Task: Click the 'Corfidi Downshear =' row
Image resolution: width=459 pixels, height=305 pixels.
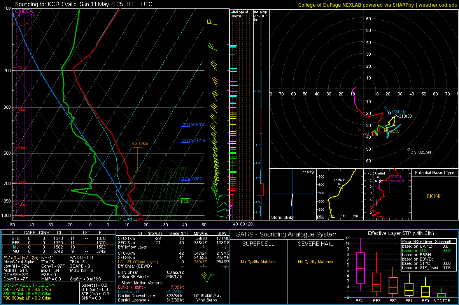Action: coord(151,296)
